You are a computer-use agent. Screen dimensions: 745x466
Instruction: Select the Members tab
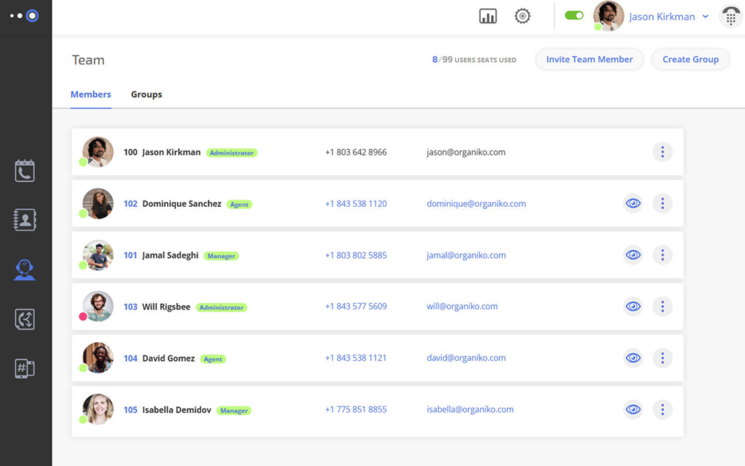[91, 94]
